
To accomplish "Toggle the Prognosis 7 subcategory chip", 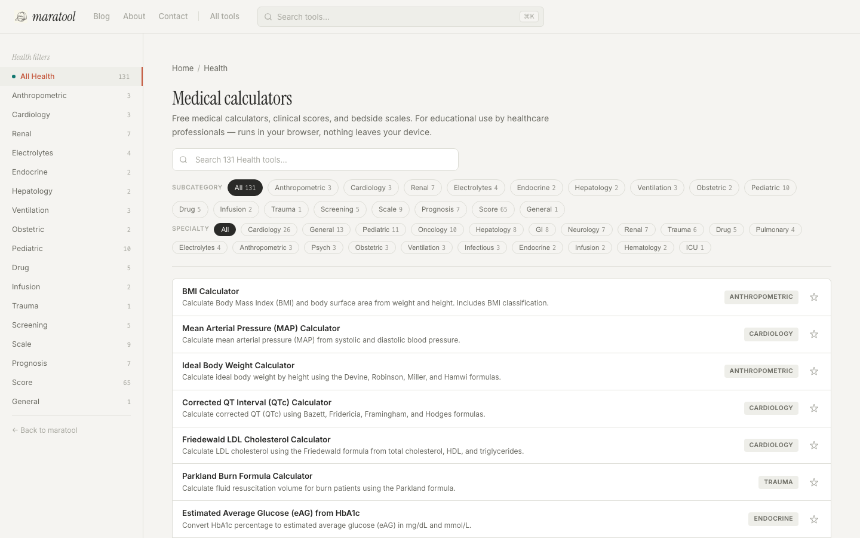I will click(441, 209).
